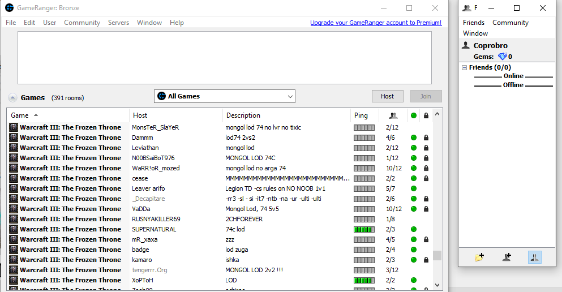Image resolution: width=562 pixels, height=292 pixels.
Task: Click padlock icon in VaDDa row
Action: click(426, 209)
